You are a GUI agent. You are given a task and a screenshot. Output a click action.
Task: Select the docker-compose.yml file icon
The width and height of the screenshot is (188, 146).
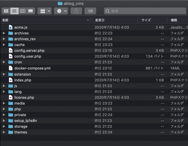pyautogui.click(x=10, y=68)
